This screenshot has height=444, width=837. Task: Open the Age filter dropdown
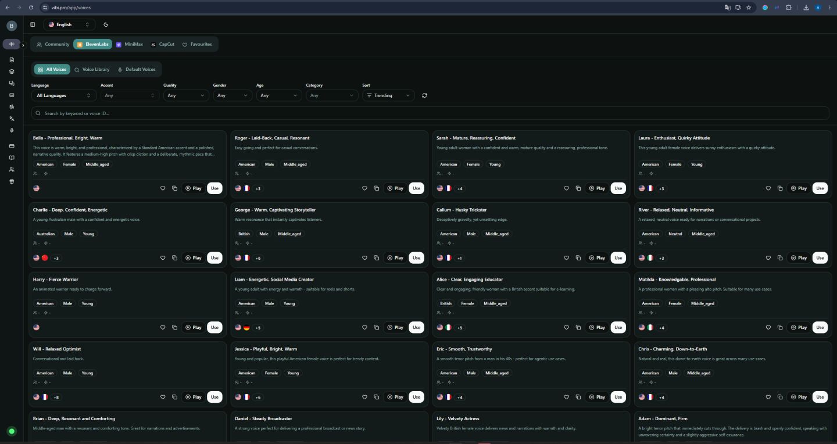click(279, 95)
